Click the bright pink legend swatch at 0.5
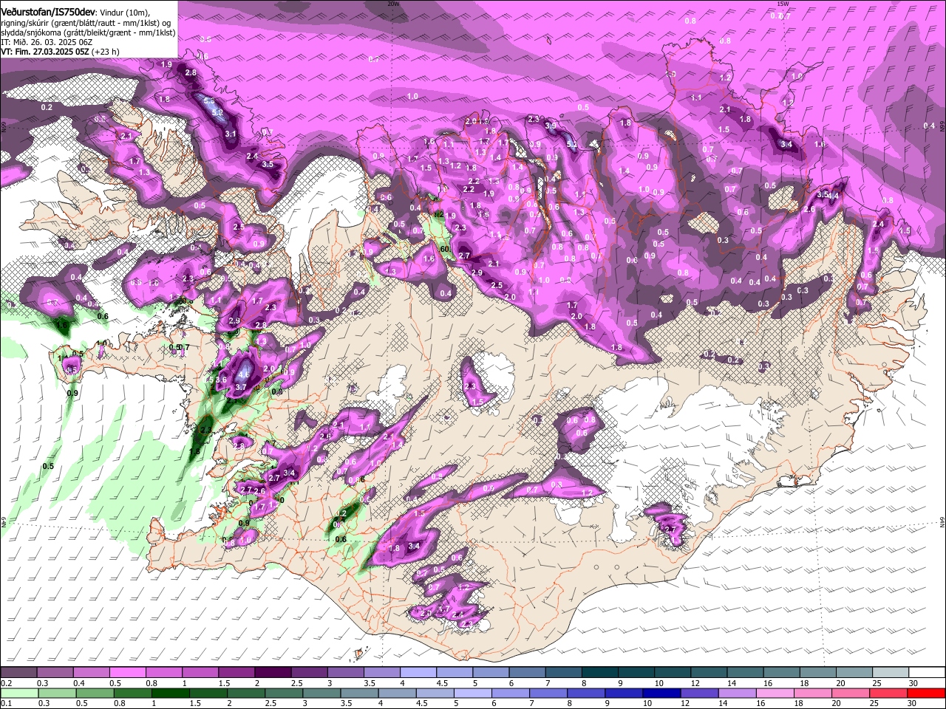Image resolution: width=946 pixels, height=709 pixels. (127, 672)
